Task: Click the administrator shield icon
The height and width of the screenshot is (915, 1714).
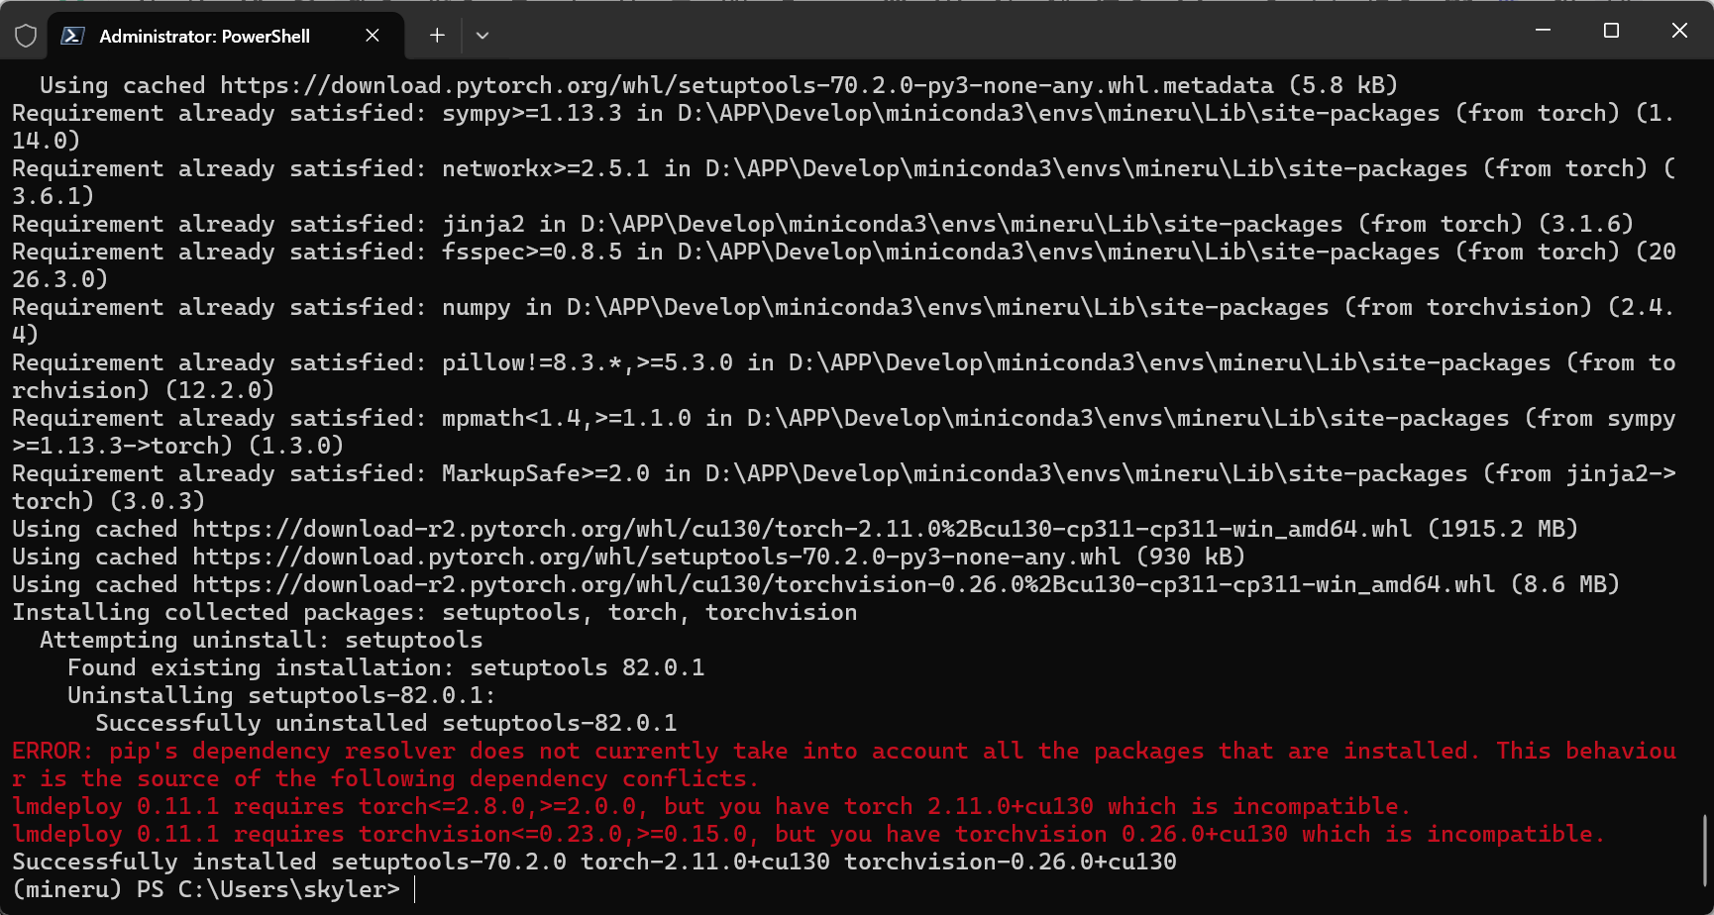Action: [x=26, y=36]
